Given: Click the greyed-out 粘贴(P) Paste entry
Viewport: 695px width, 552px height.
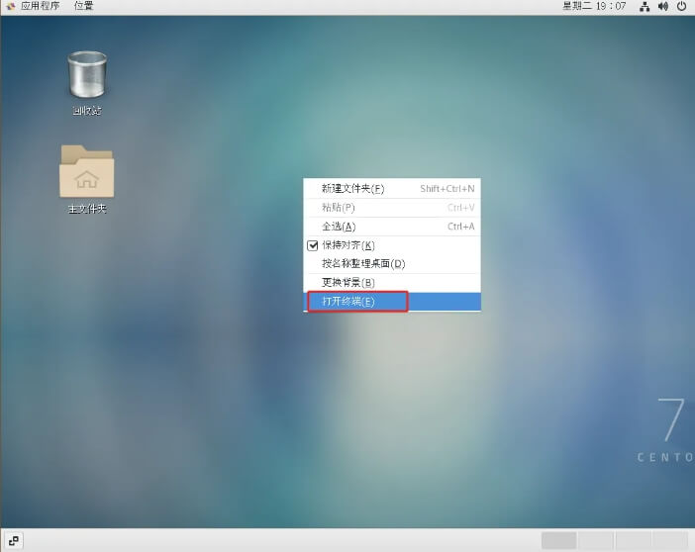Looking at the screenshot, I should [x=392, y=208].
